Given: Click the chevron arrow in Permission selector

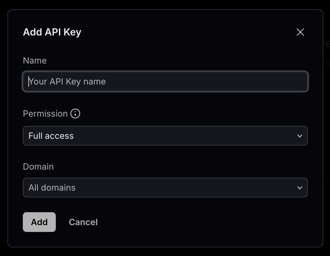Looking at the screenshot, I should (x=300, y=136).
